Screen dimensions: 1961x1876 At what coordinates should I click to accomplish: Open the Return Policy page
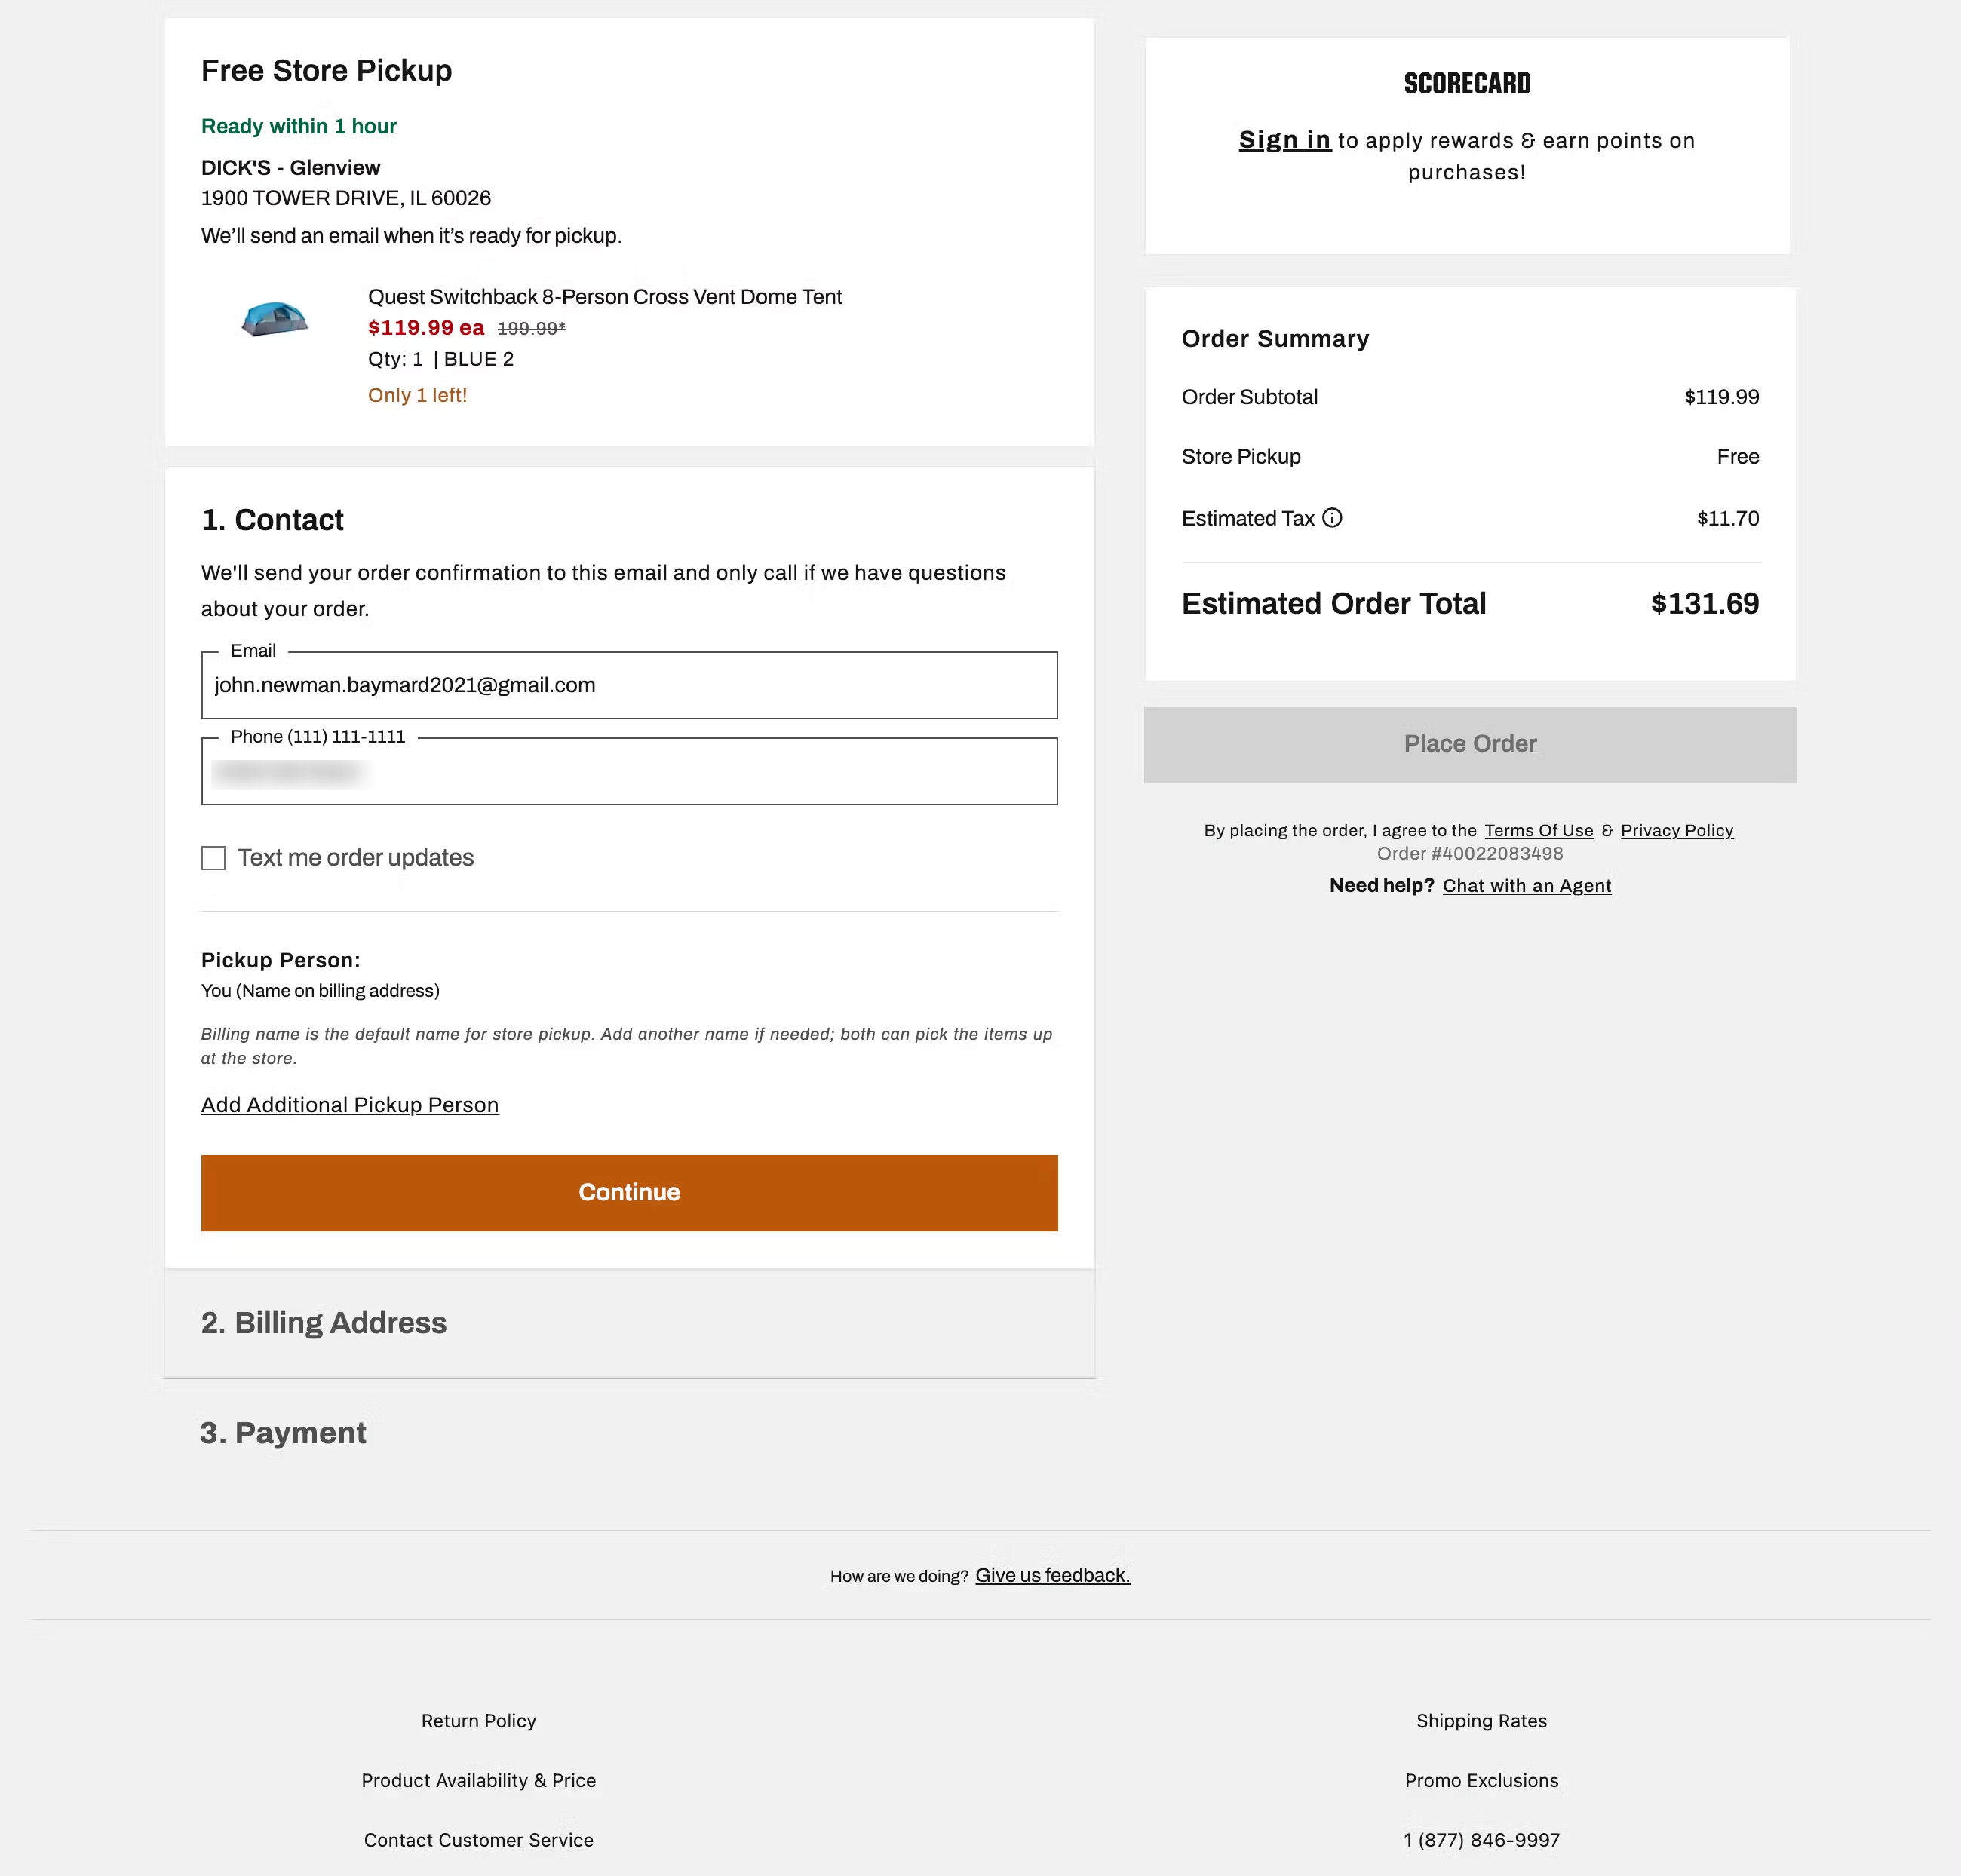pos(478,1720)
